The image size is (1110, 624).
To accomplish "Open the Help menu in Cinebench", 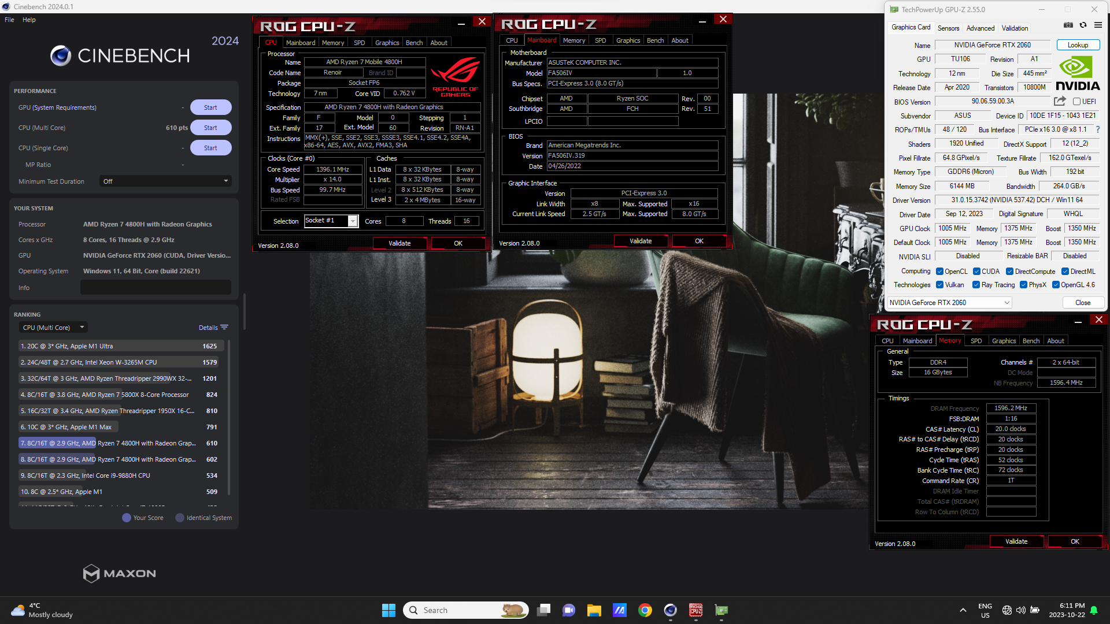I will click(x=29, y=20).
